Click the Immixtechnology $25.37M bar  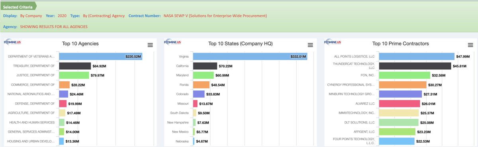coord(399,113)
